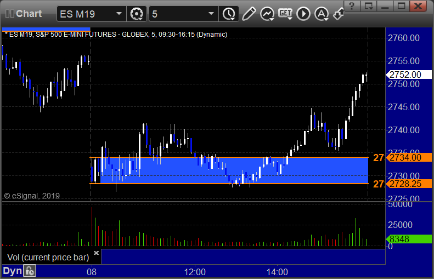Click the partially hidden link arrow icon
This screenshot has height=279, width=434.
(338, 14)
